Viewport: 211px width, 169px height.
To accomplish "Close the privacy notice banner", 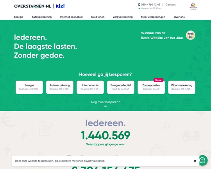I will (x=195, y=161).
